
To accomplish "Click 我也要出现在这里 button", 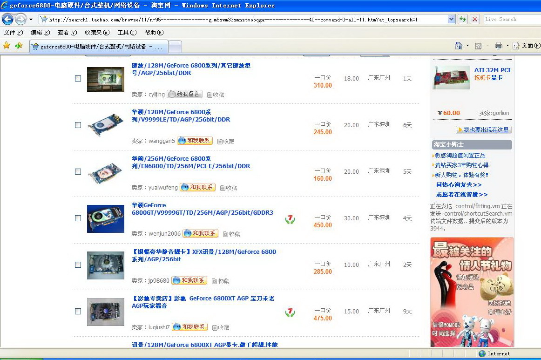I will coord(483,130).
